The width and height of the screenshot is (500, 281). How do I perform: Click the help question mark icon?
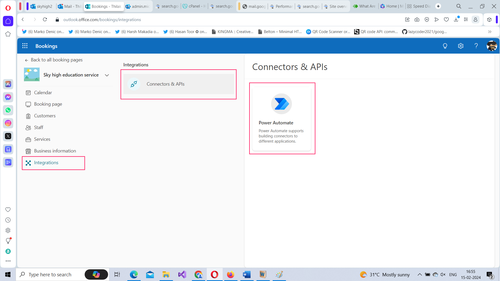[x=476, y=46]
